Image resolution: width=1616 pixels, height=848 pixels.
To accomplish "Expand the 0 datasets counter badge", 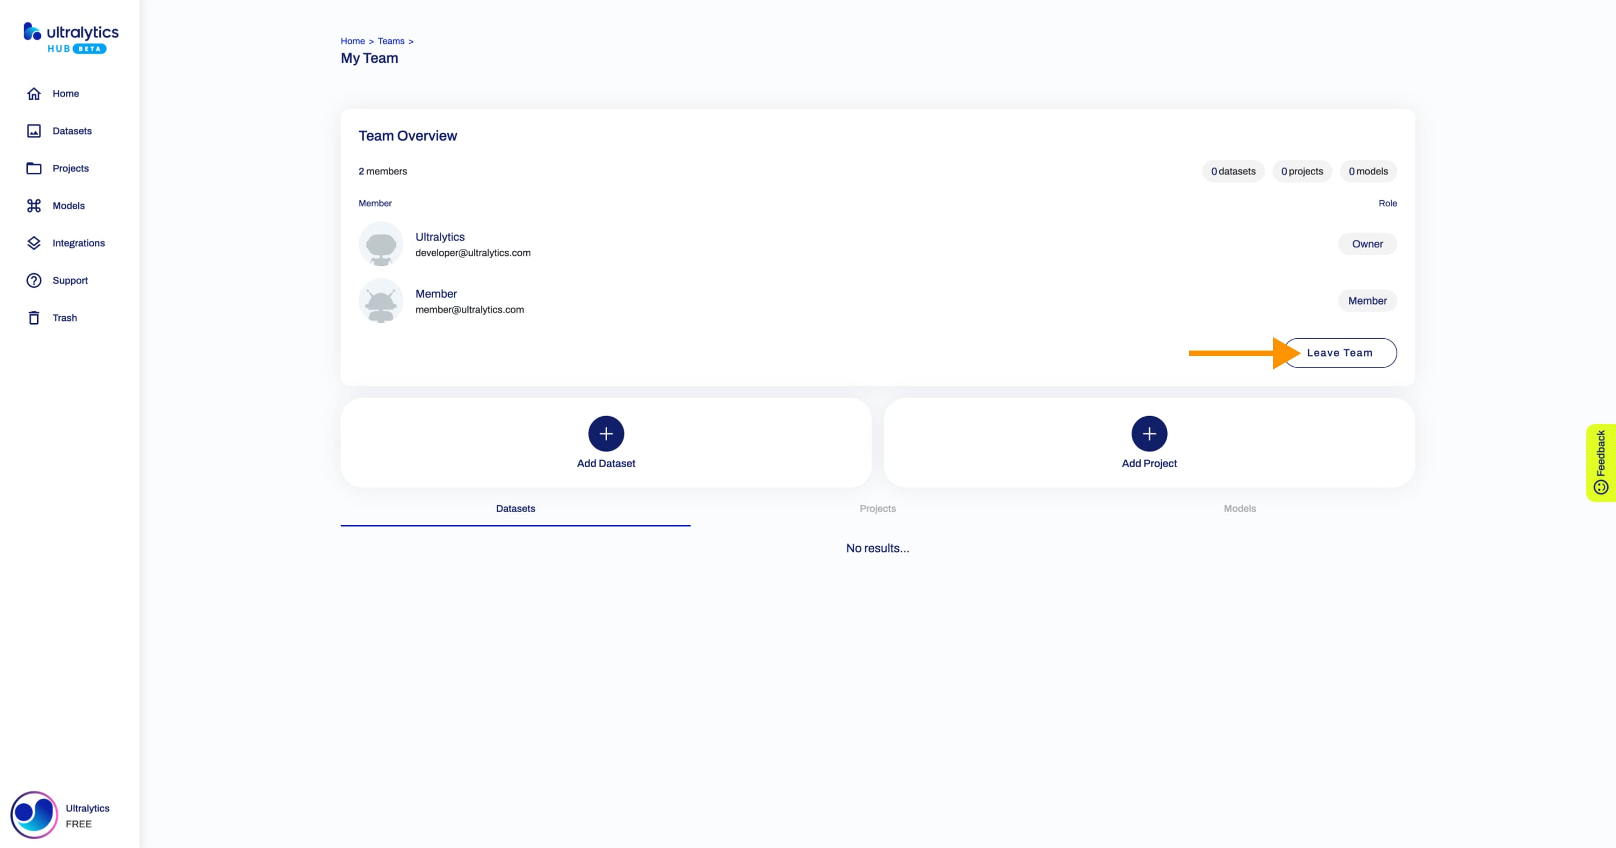I will [x=1233, y=171].
